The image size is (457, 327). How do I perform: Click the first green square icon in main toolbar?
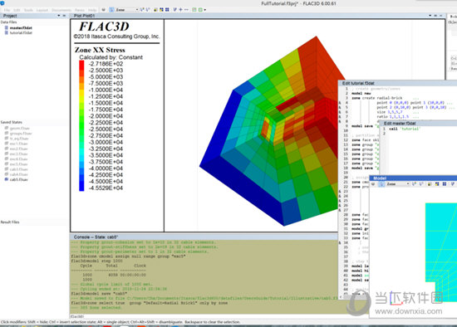pyautogui.click(x=194, y=10)
